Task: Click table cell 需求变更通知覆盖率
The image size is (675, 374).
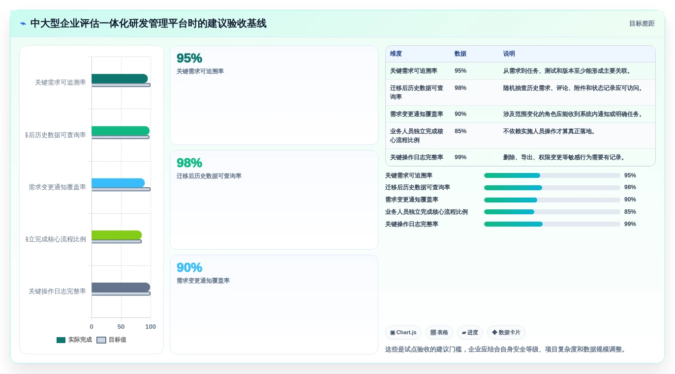Action: [x=417, y=115]
